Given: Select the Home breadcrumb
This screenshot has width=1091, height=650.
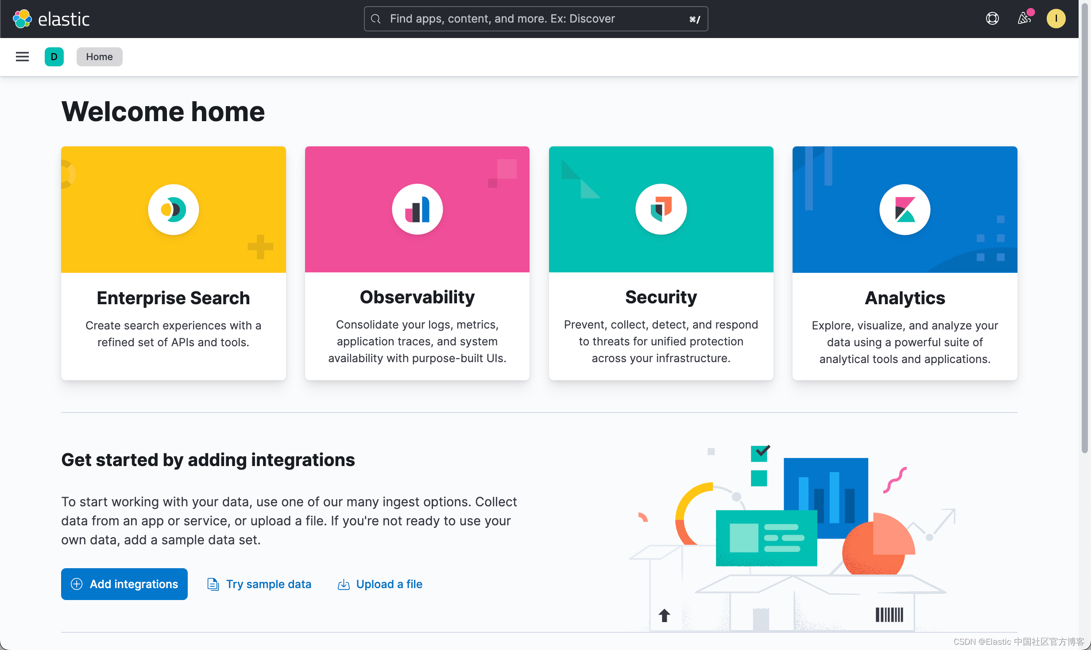Looking at the screenshot, I should pyautogui.click(x=99, y=57).
